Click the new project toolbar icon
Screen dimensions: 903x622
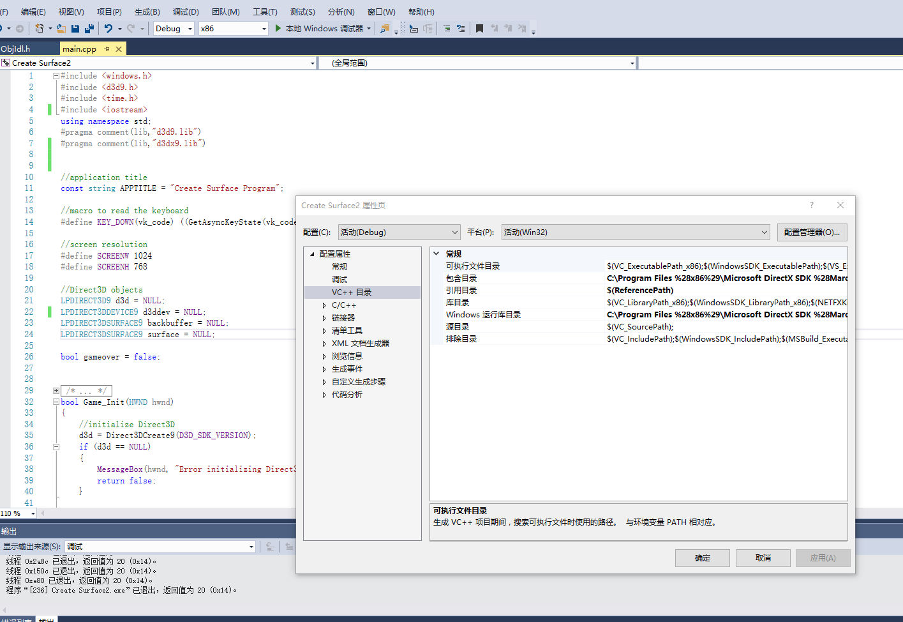click(x=40, y=28)
